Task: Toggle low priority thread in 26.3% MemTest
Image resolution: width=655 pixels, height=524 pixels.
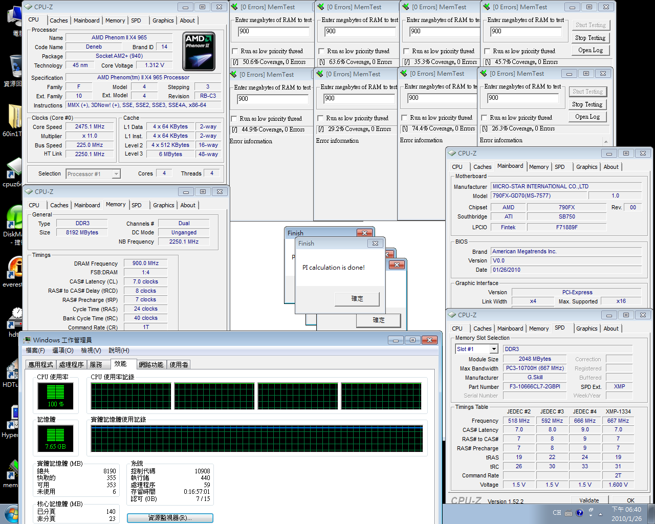Action: pos(484,118)
